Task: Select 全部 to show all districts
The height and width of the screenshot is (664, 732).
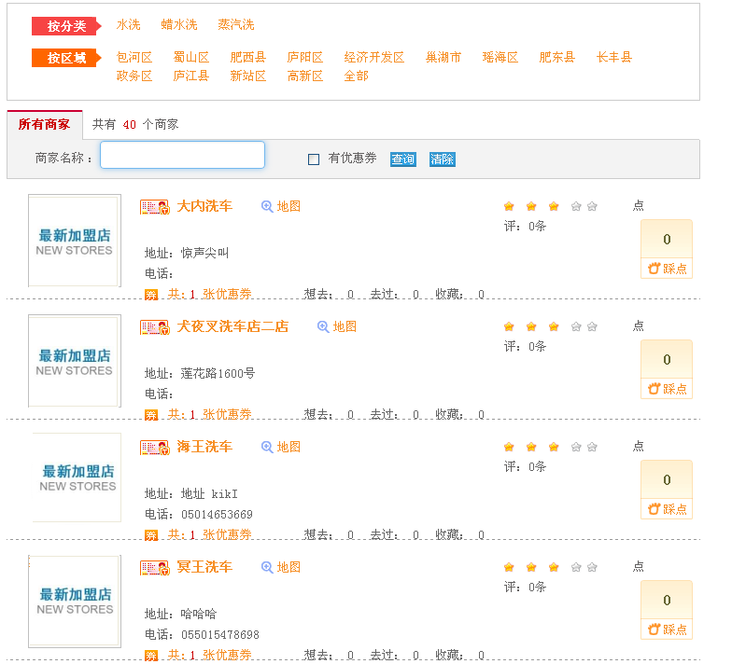Action: [x=356, y=76]
